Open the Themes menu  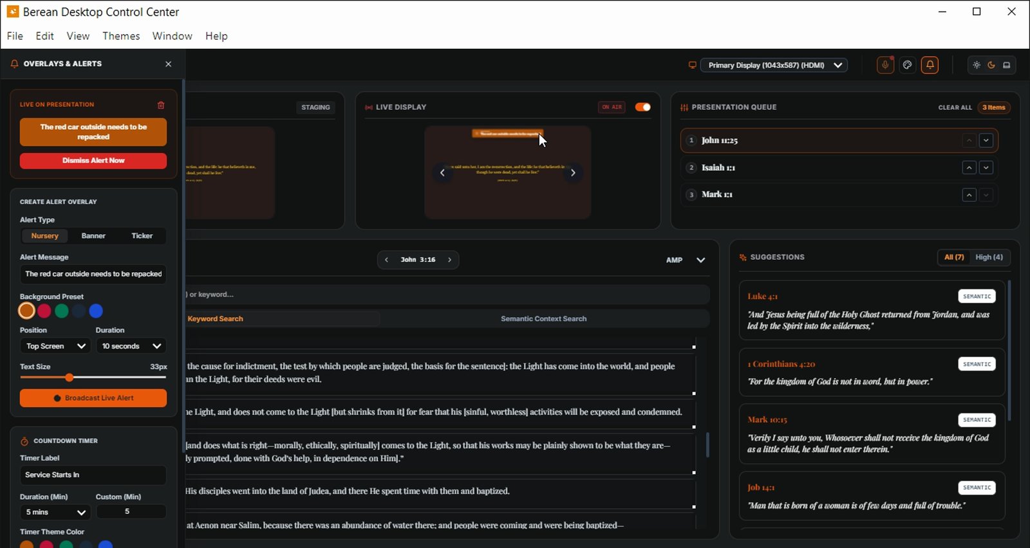[121, 36]
